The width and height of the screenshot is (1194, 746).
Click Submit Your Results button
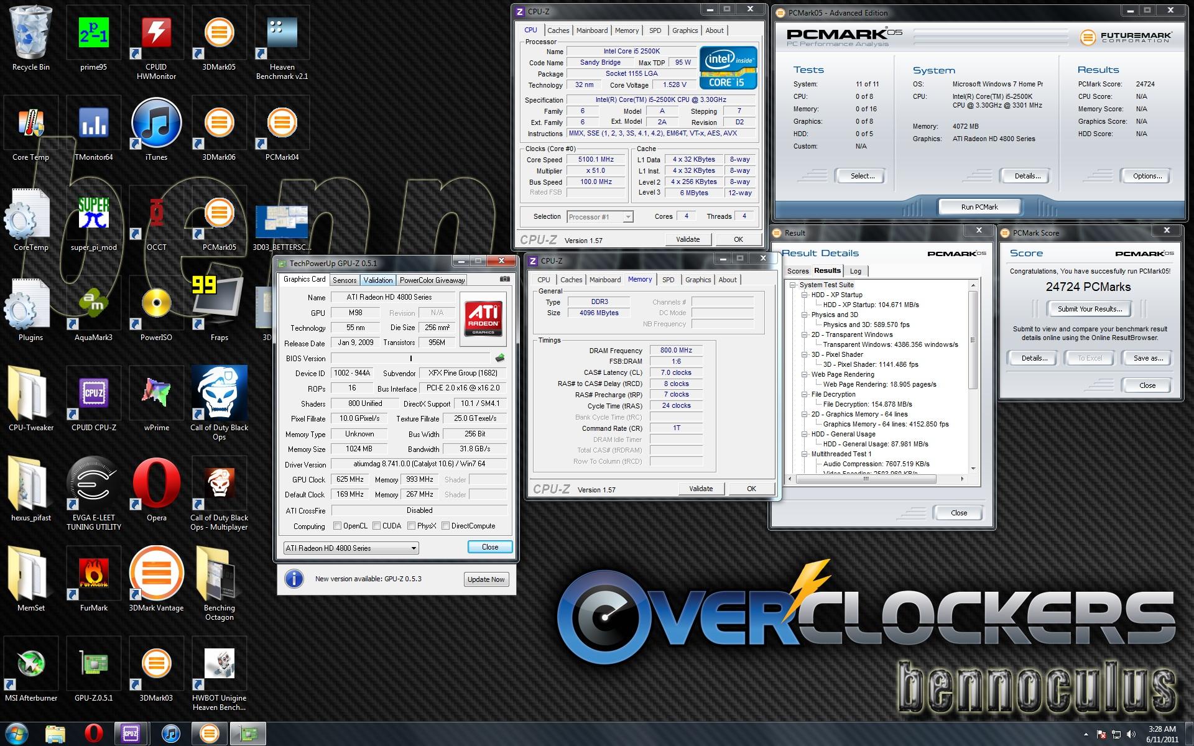point(1090,309)
